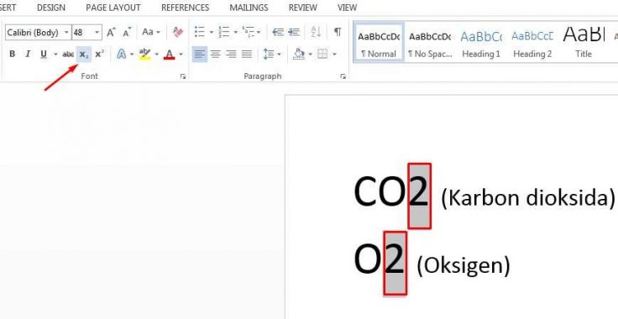This screenshot has width=618, height=319.
Task: Expand font color dropdown arrow
Action: point(181,54)
